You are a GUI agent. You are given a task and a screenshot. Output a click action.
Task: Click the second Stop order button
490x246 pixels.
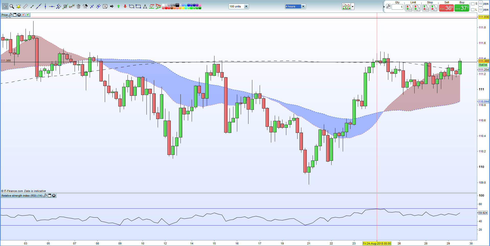click(x=434, y=8)
